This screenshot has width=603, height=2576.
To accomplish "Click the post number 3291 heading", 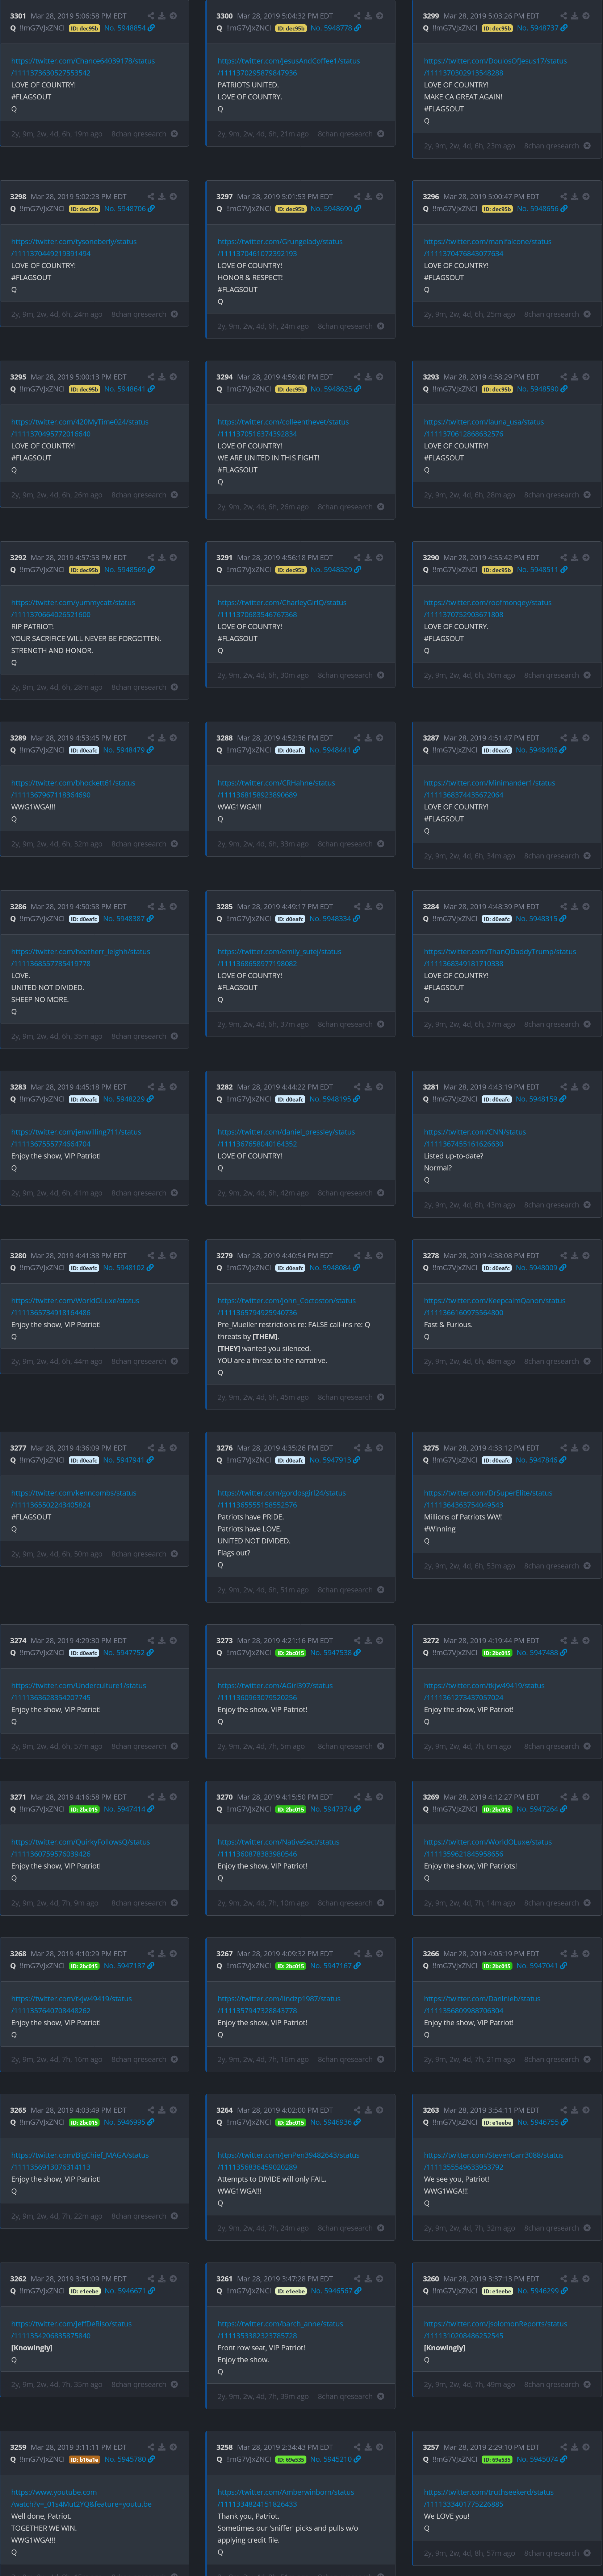I will point(225,558).
